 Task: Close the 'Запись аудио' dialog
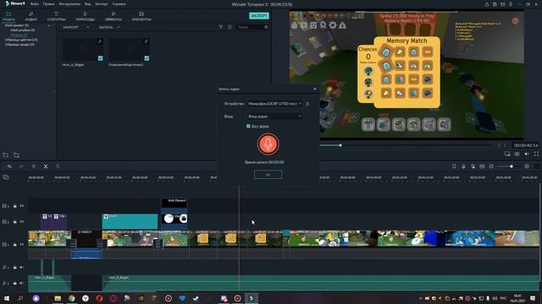(x=314, y=89)
